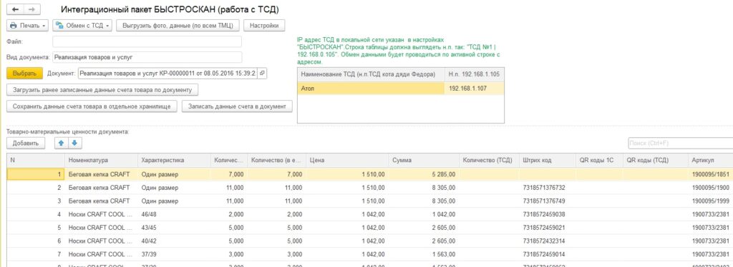Click the Количество (ТСД) column header

pyautogui.click(x=490, y=161)
